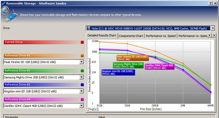Viewport: 219px width, 118px height.
Task: Open the Drive dropdown arrow for Vista (C:)
Action: point(213,29)
